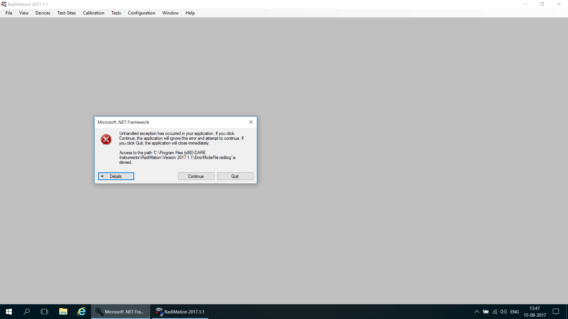Click the Window menu item

pos(170,13)
